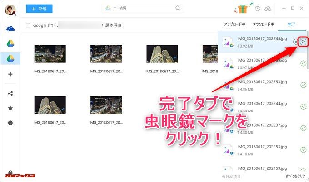The image size is (309, 182).
Task: Click すべてをクリア to clear the list
Action: click(295, 176)
